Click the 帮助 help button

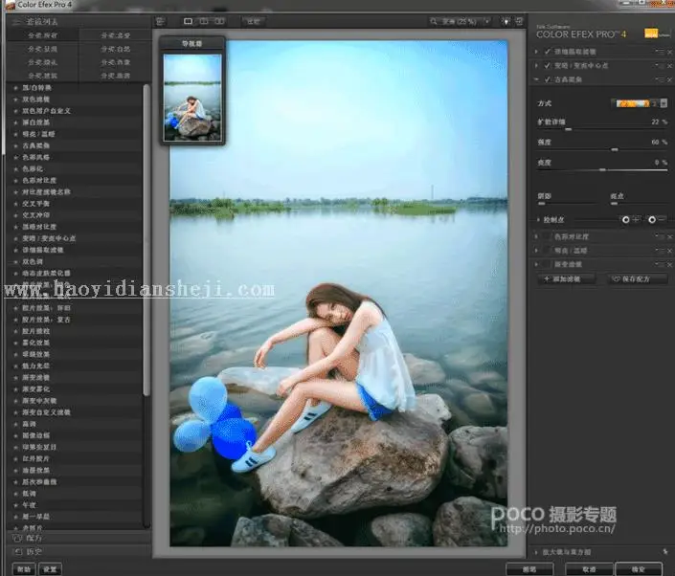coord(24,569)
